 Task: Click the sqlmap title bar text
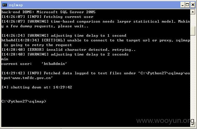coord(16,5)
